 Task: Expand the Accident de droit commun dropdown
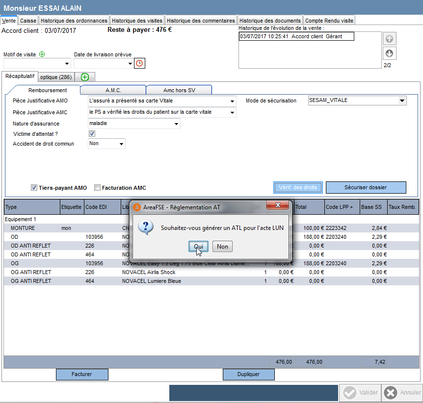point(121,144)
